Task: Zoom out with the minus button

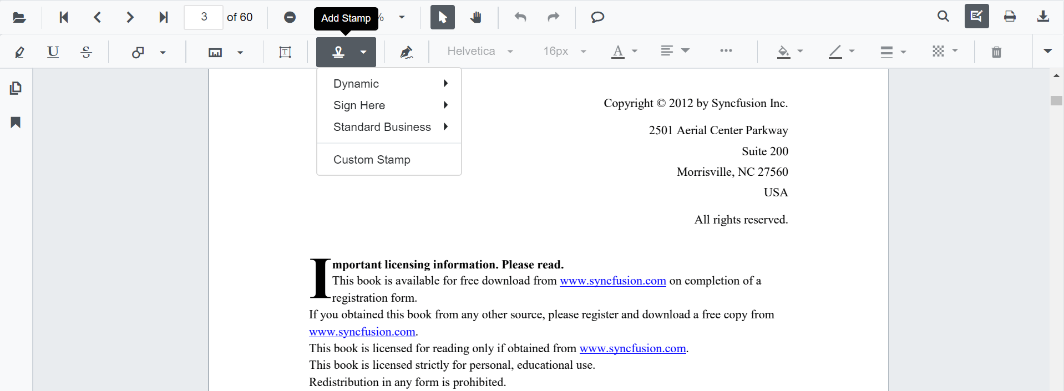Action: [x=290, y=17]
